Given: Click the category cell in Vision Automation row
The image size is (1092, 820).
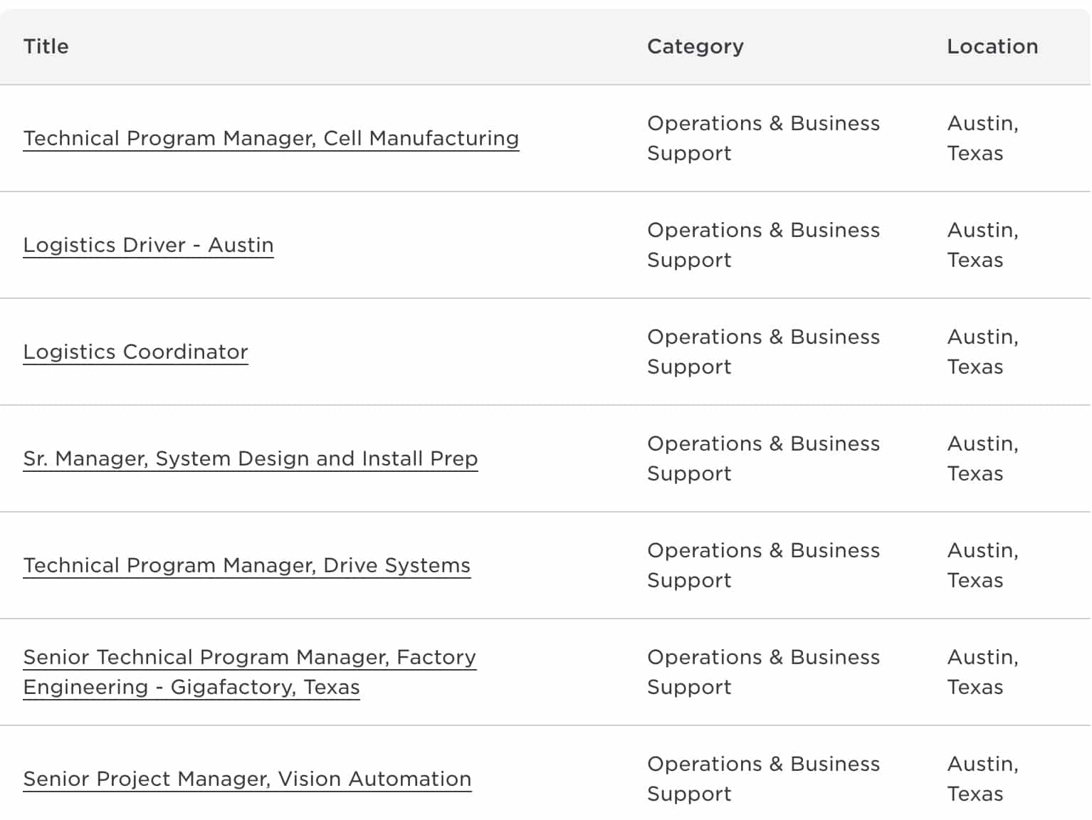Looking at the screenshot, I should pyautogui.click(x=762, y=779).
